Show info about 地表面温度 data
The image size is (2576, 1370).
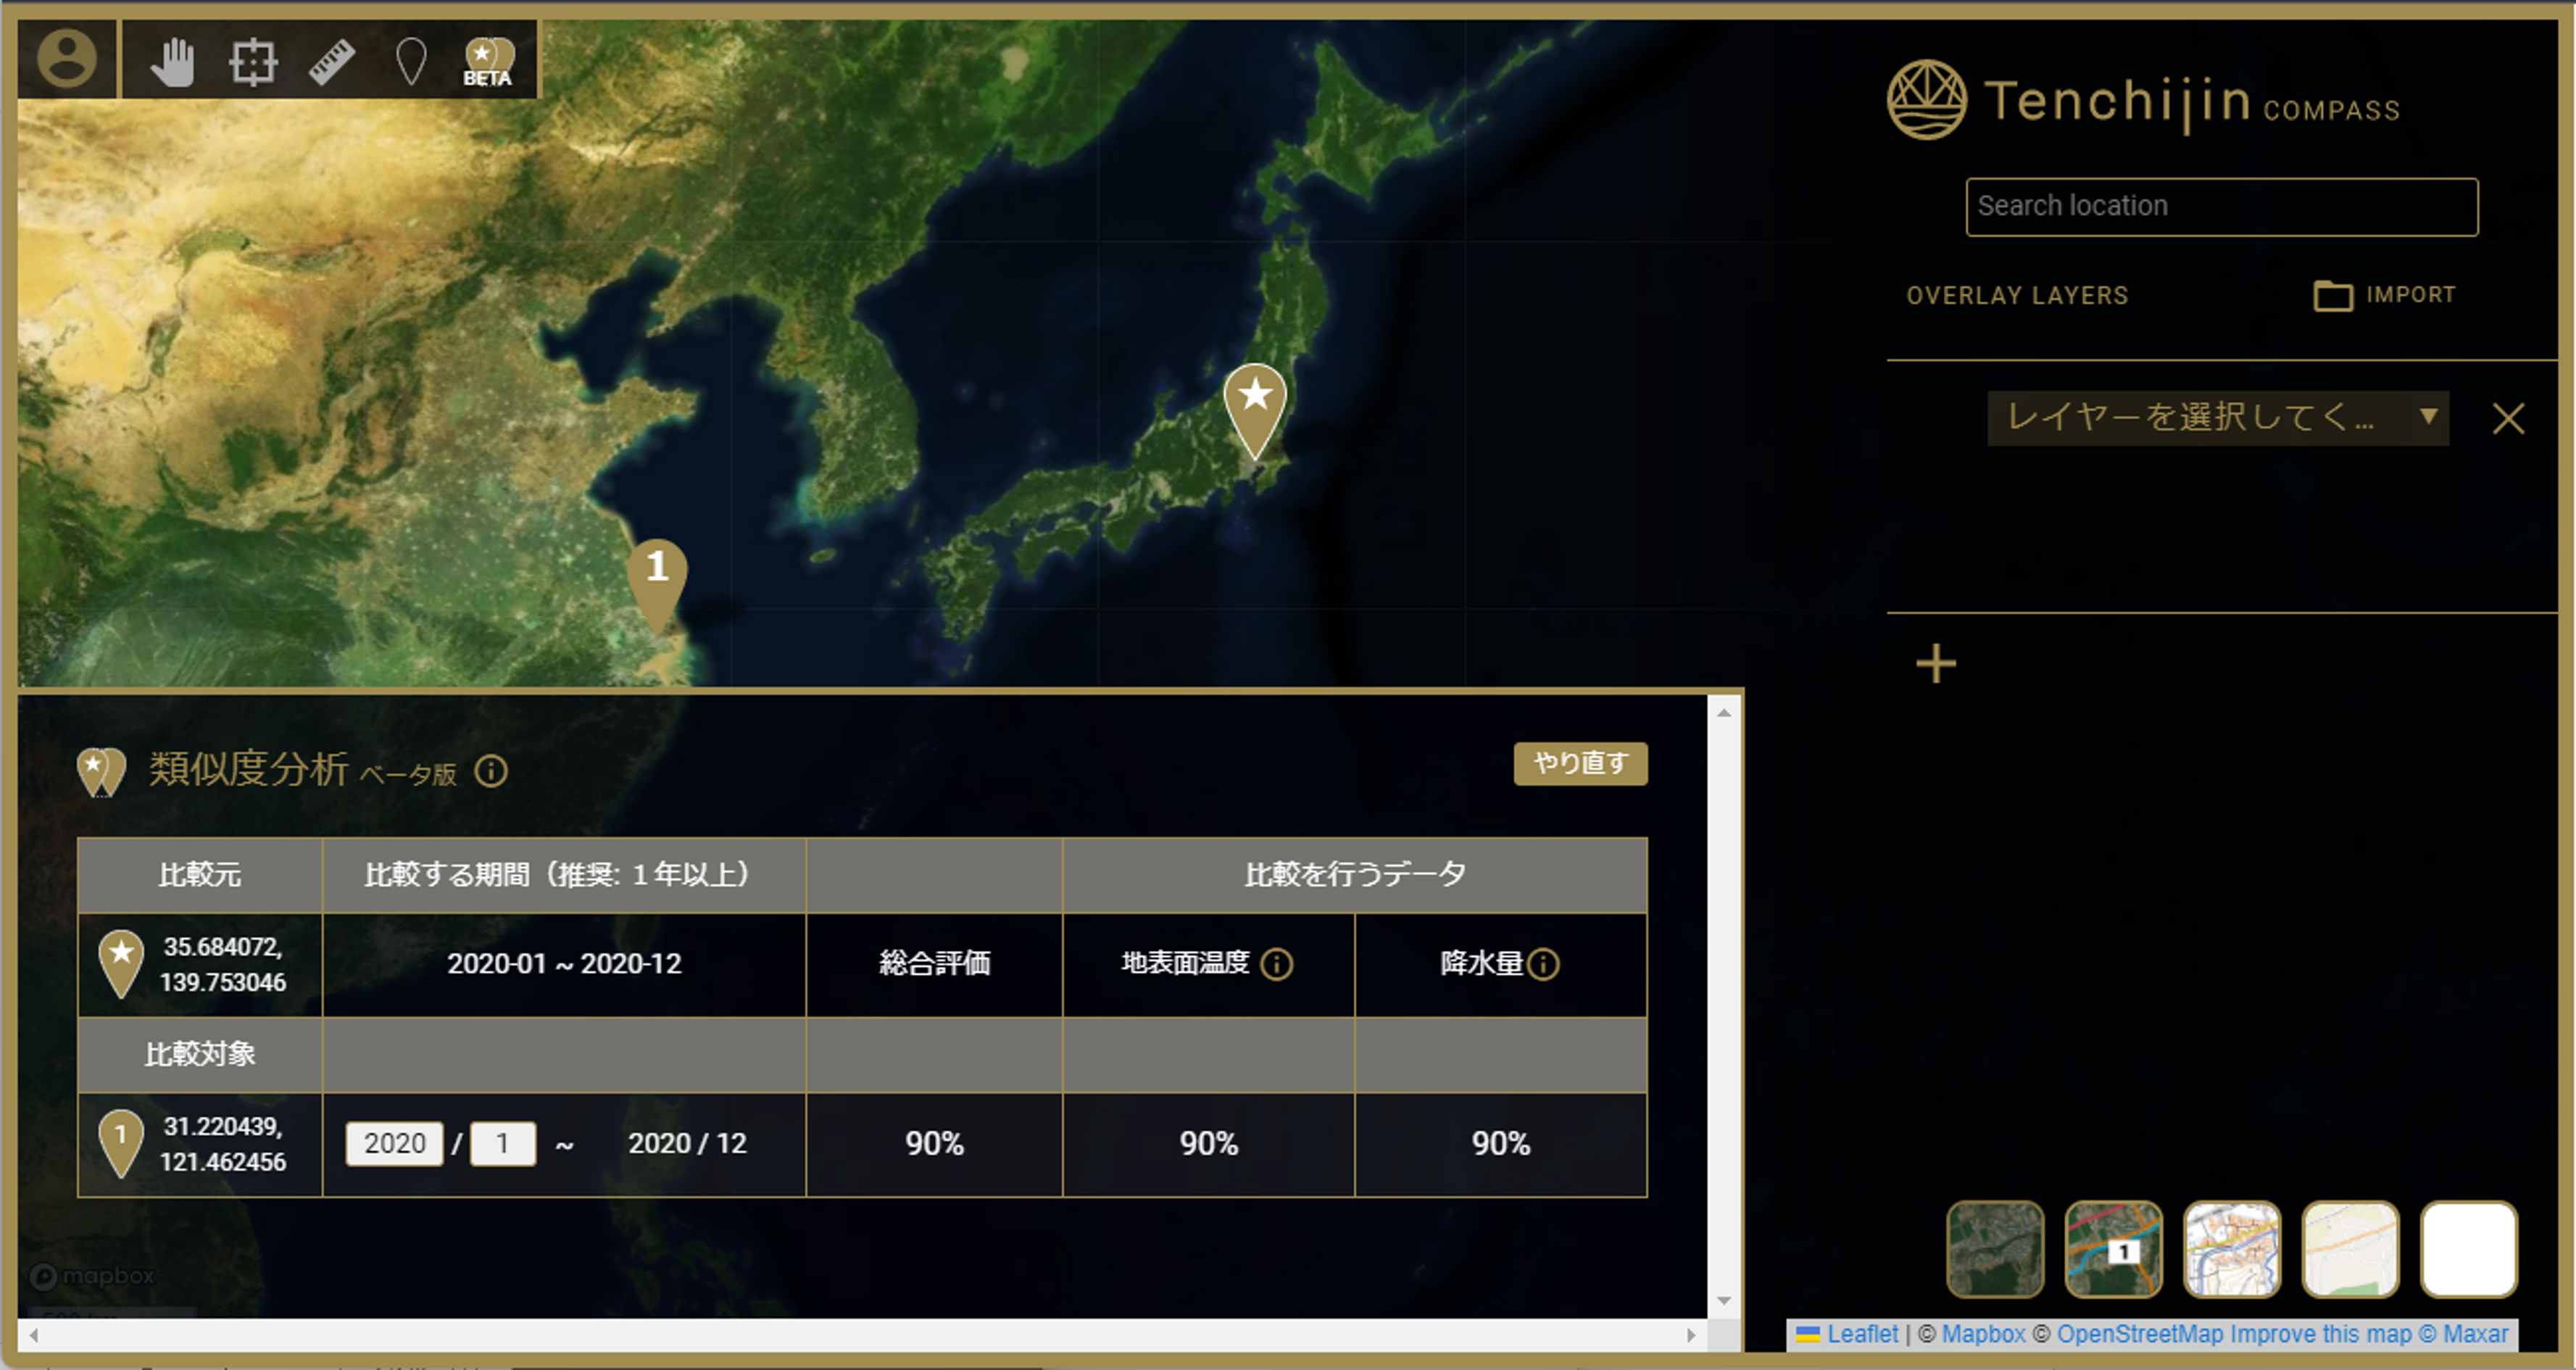(x=1276, y=964)
